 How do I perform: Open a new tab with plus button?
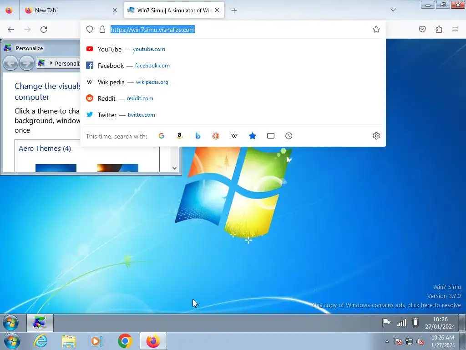[x=234, y=10]
